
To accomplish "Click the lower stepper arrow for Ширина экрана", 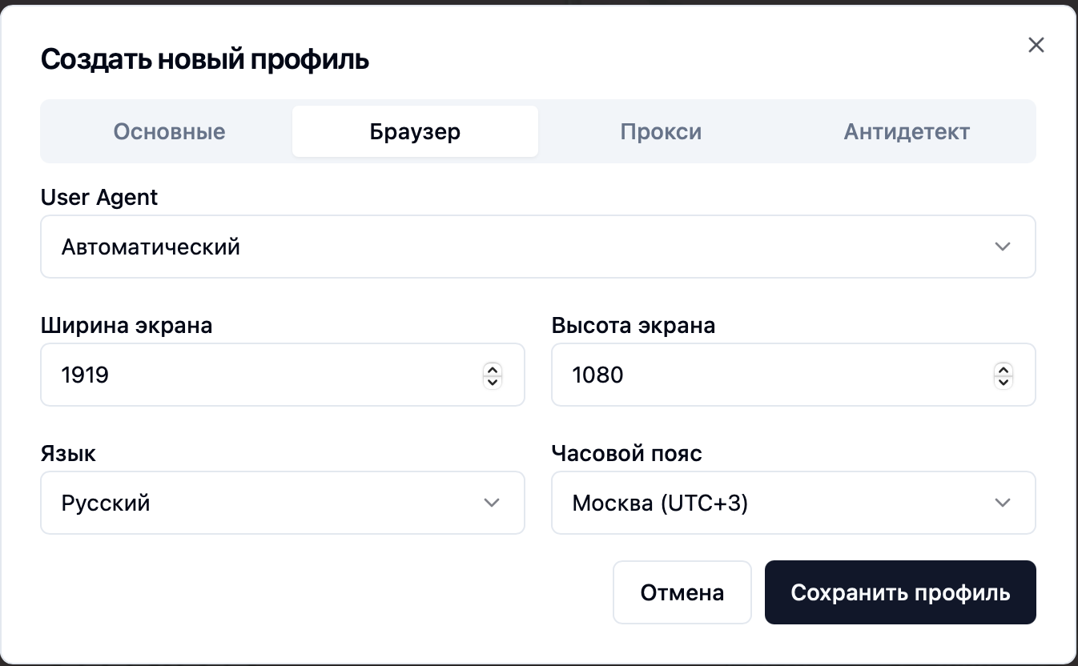I will tap(493, 380).
